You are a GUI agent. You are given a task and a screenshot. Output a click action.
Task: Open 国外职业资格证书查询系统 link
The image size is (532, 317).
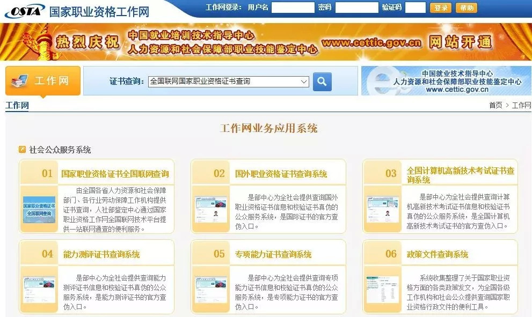[281, 174]
